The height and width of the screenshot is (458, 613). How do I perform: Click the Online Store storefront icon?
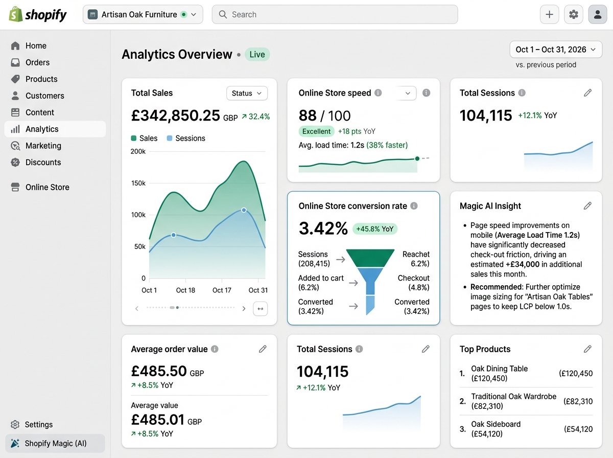(x=15, y=187)
